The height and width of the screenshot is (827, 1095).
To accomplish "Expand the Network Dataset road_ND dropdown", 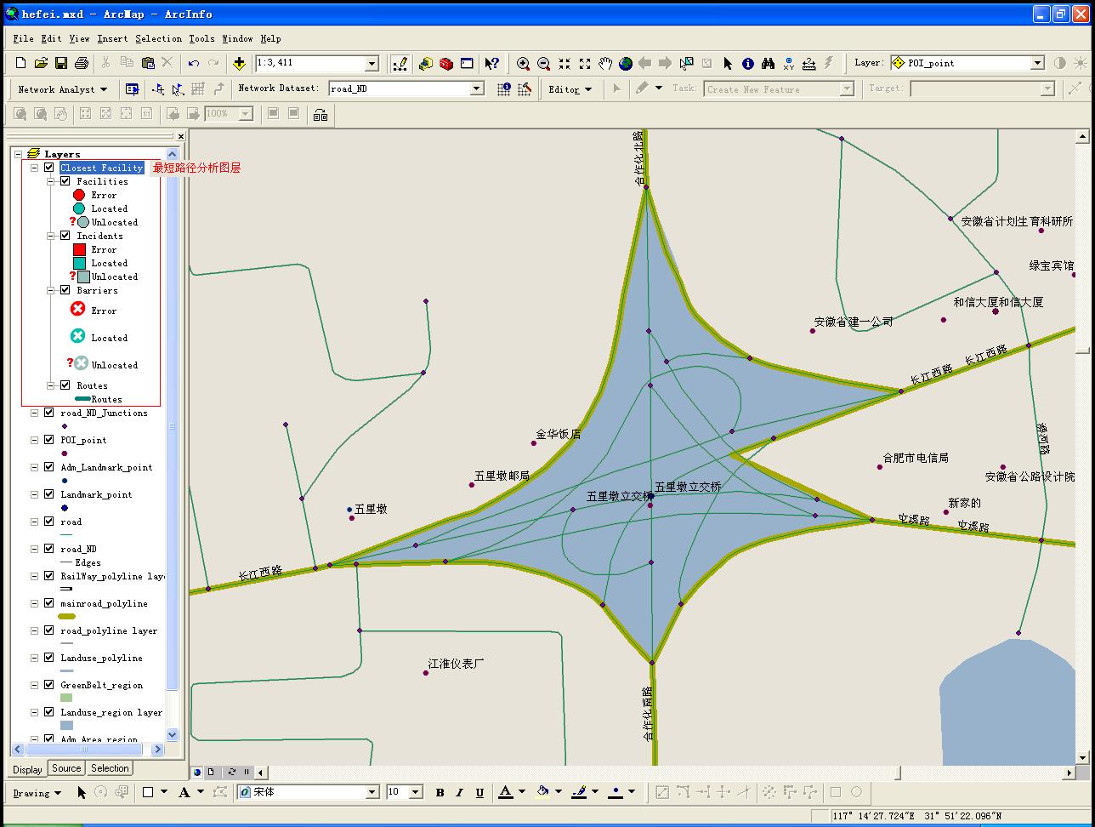I will [477, 88].
